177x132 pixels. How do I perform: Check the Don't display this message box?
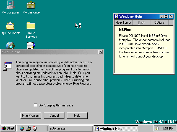[x=35, y=105]
